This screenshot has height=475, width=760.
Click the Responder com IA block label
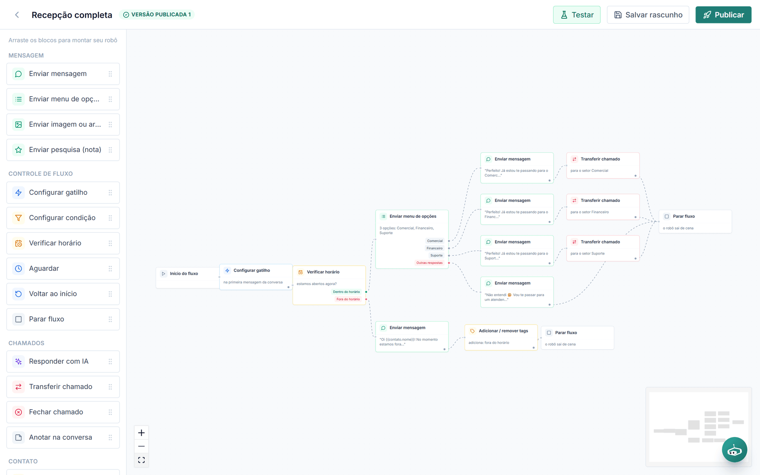pyautogui.click(x=59, y=361)
